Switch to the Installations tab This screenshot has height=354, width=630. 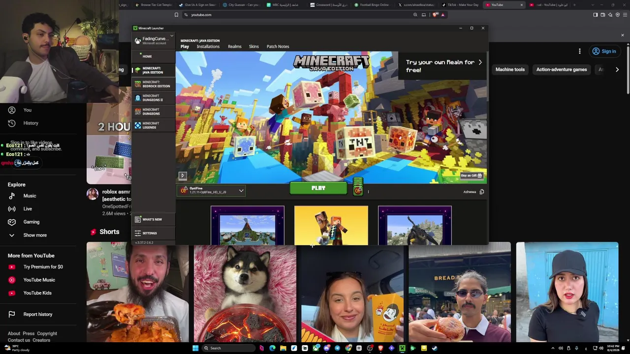coord(208,47)
